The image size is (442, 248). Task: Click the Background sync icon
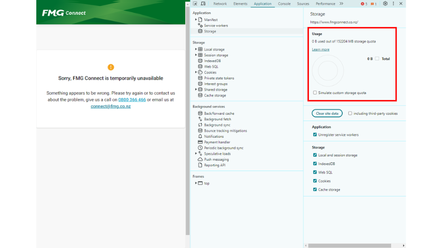[x=200, y=125]
